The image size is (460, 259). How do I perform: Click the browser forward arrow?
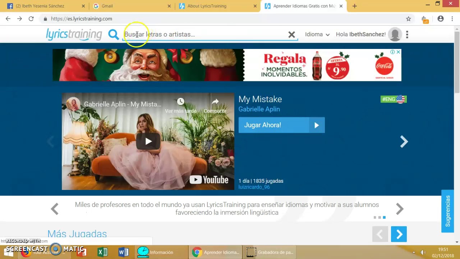(19, 19)
